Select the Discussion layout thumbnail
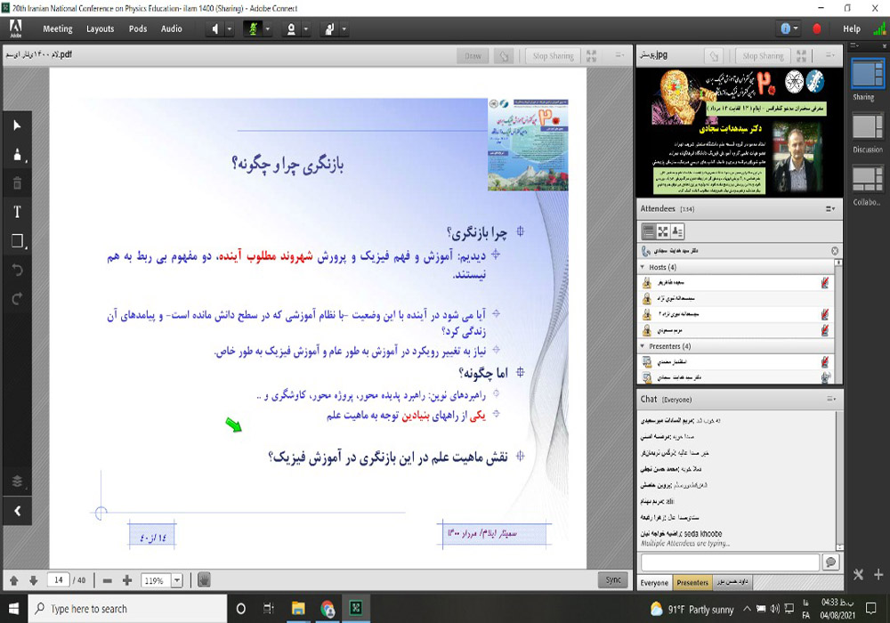This screenshot has width=890, height=623. (x=867, y=132)
